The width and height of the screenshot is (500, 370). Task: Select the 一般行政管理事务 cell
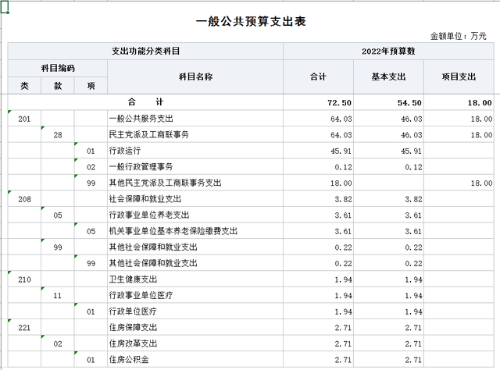pos(195,167)
